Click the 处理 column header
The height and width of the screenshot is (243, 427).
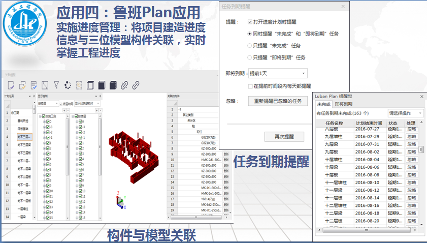pyautogui.click(x=411, y=123)
